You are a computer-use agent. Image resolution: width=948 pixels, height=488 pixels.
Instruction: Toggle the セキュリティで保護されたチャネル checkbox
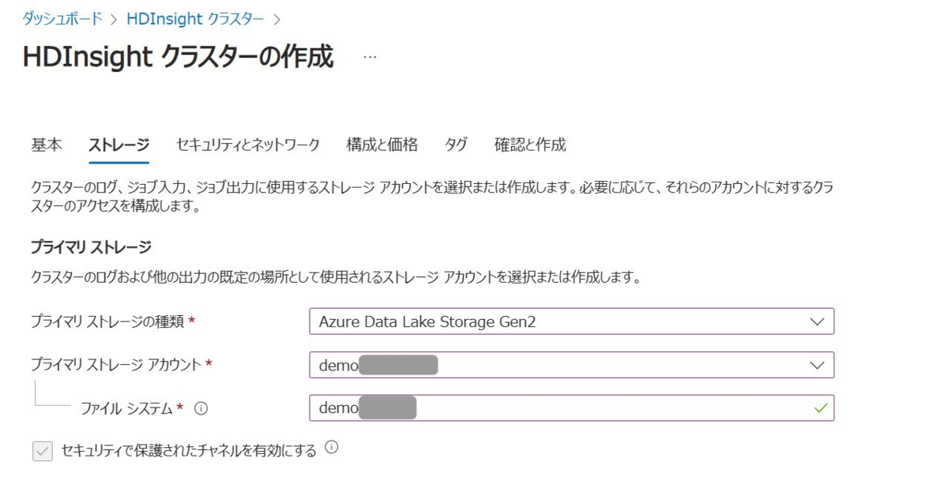pos(43,451)
